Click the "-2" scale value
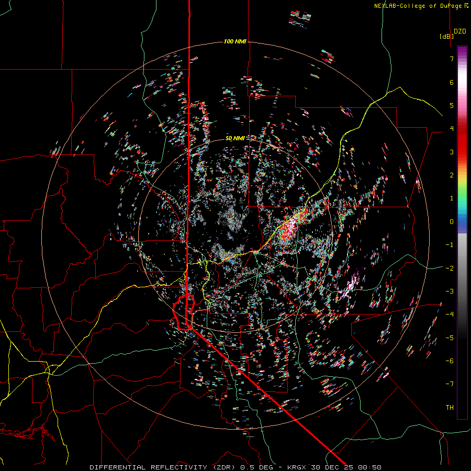 tap(450, 268)
